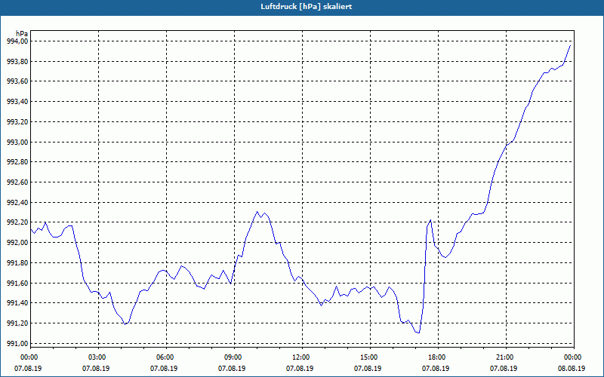This screenshot has width=604, height=377.
Task: Click the 07.08.19 date beneath 15:00
Action: (368, 368)
